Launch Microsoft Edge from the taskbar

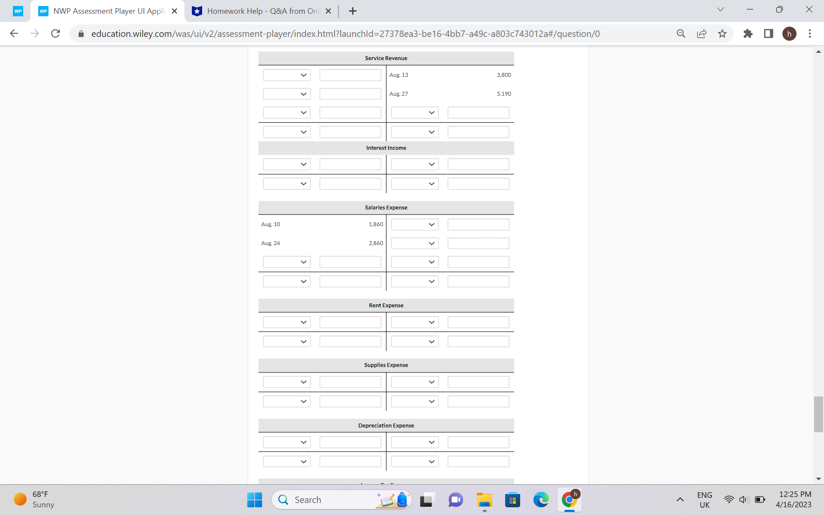[x=541, y=500]
